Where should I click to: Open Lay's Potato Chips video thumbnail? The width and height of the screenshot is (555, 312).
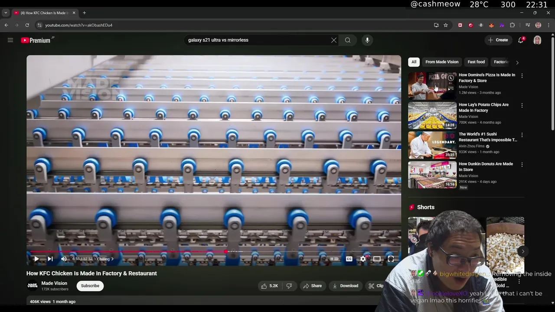(x=432, y=115)
